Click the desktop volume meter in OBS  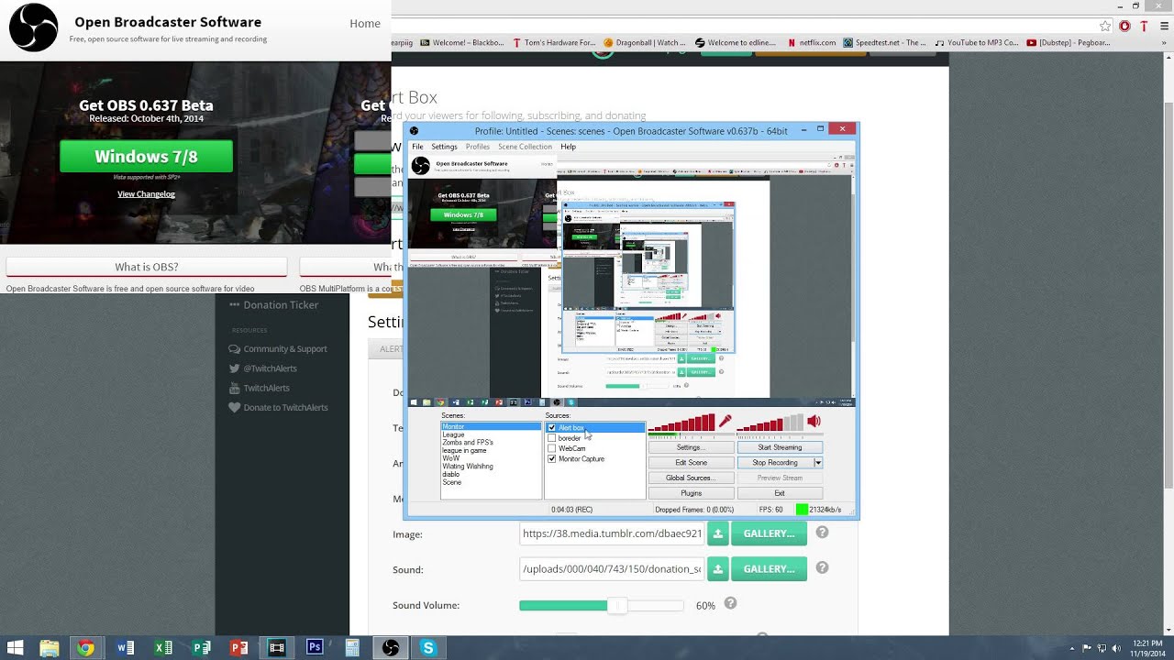click(770, 423)
